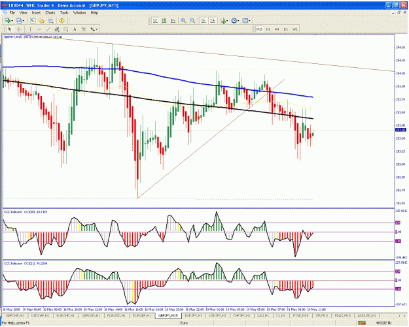Viewport: 409px width, 327px height.
Task: Switch timeframe to H1
Action: [x=268, y=29]
